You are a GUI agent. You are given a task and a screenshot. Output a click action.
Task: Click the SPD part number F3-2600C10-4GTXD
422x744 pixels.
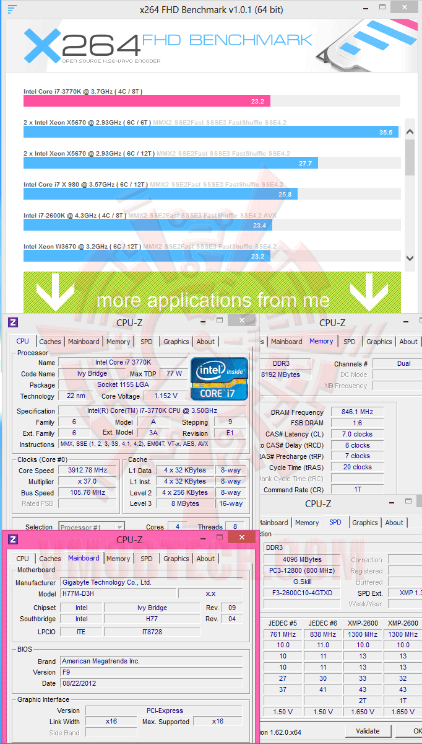point(302,593)
